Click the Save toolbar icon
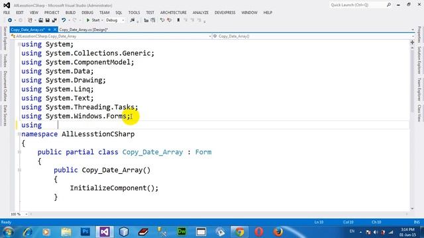Image resolution: width=424 pixels, height=238 pixels. click(47, 20)
